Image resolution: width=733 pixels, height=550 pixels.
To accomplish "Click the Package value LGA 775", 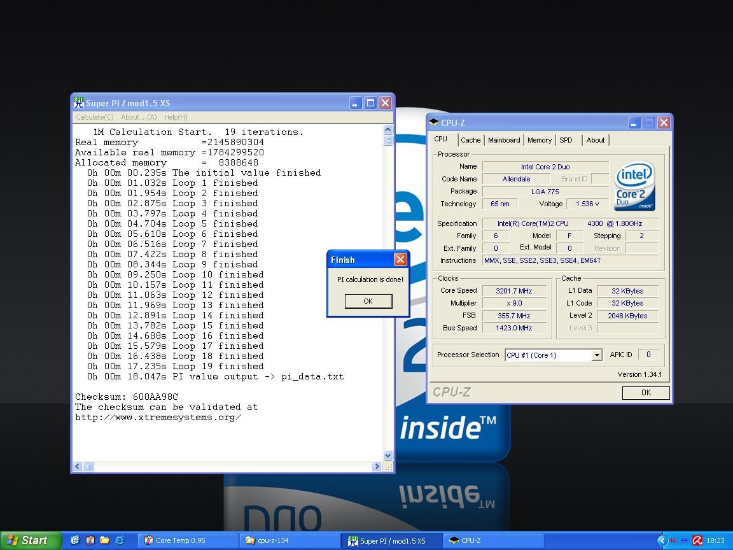I will (x=545, y=191).
